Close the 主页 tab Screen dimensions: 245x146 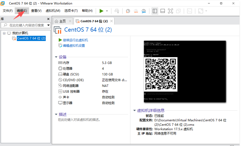coord(70,21)
